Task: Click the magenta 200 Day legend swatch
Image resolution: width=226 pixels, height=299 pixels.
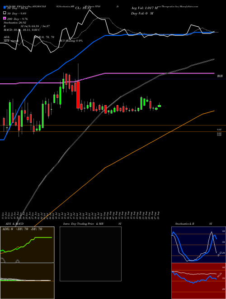Action: 5,19
